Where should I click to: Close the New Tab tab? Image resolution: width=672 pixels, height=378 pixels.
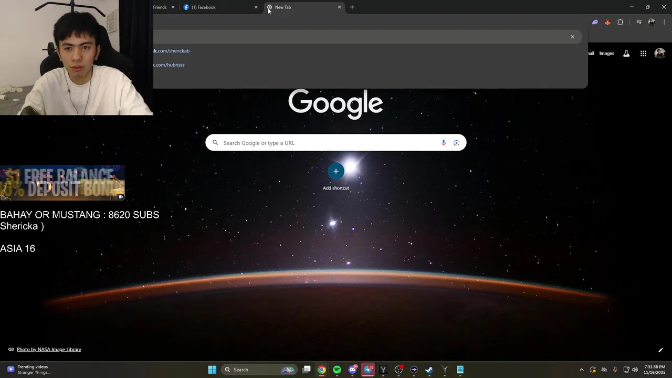(x=339, y=7)
